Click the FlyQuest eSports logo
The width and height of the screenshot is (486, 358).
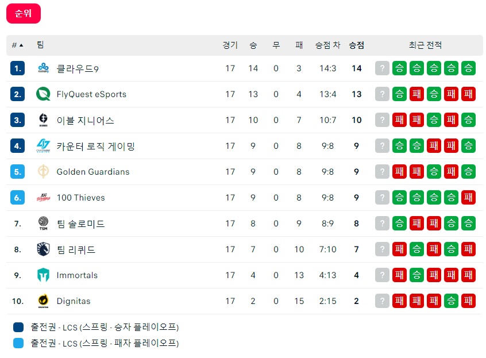point(44,94)
